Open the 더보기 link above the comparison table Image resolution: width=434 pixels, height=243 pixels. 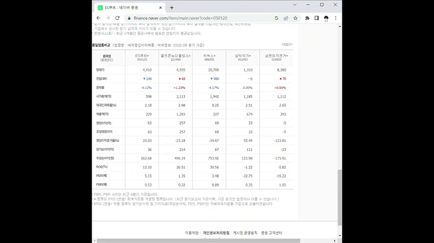pyautogui.click(x=288, y=45)
